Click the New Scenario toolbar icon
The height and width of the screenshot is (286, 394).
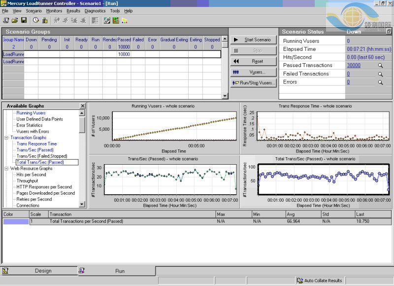tap(6, 20)
